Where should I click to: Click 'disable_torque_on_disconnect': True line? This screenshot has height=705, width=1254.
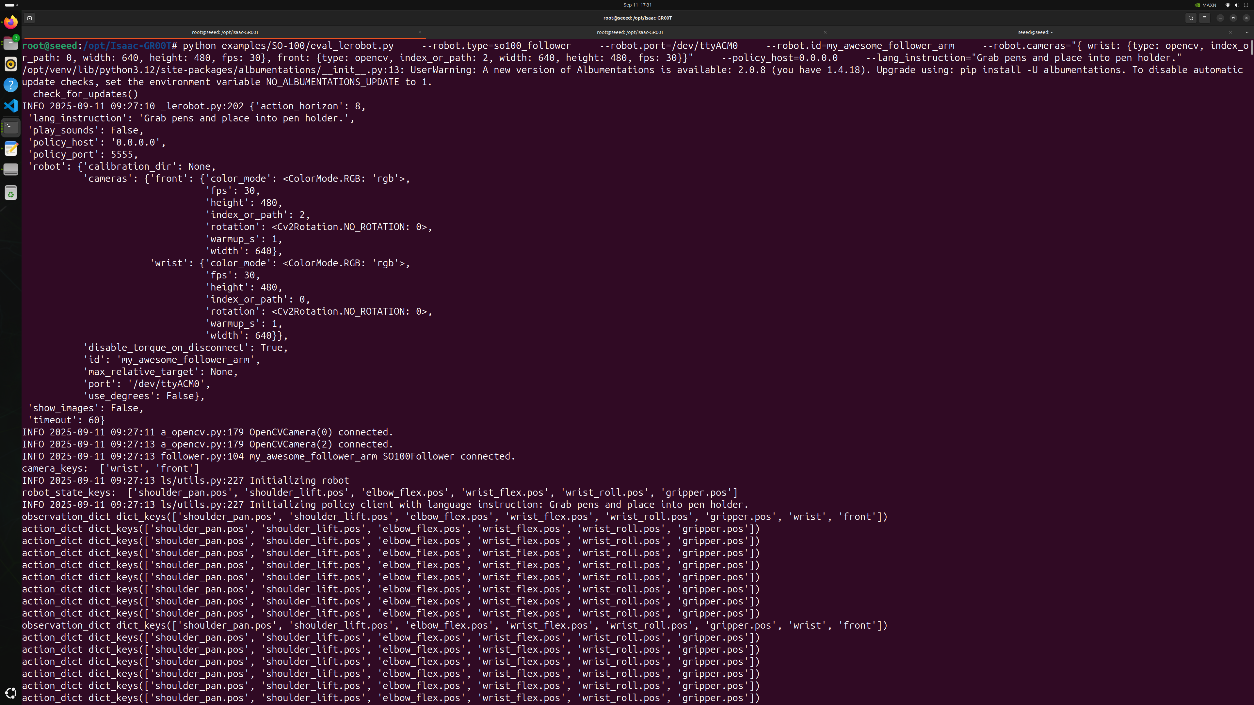point(185,347)
